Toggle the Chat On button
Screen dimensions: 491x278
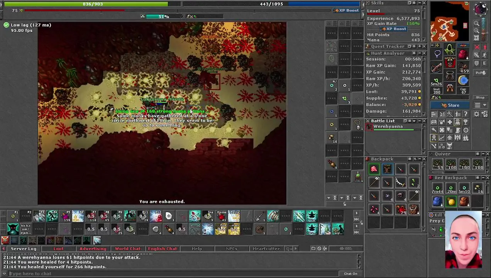point(350,273)
